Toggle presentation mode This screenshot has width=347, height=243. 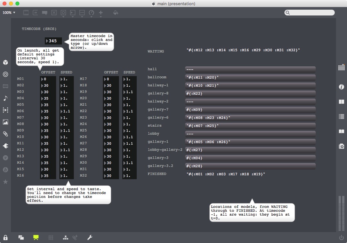(x=36, y=238)
